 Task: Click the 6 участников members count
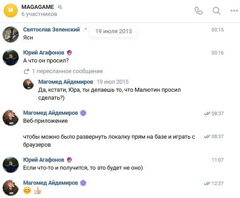[40, 14]
